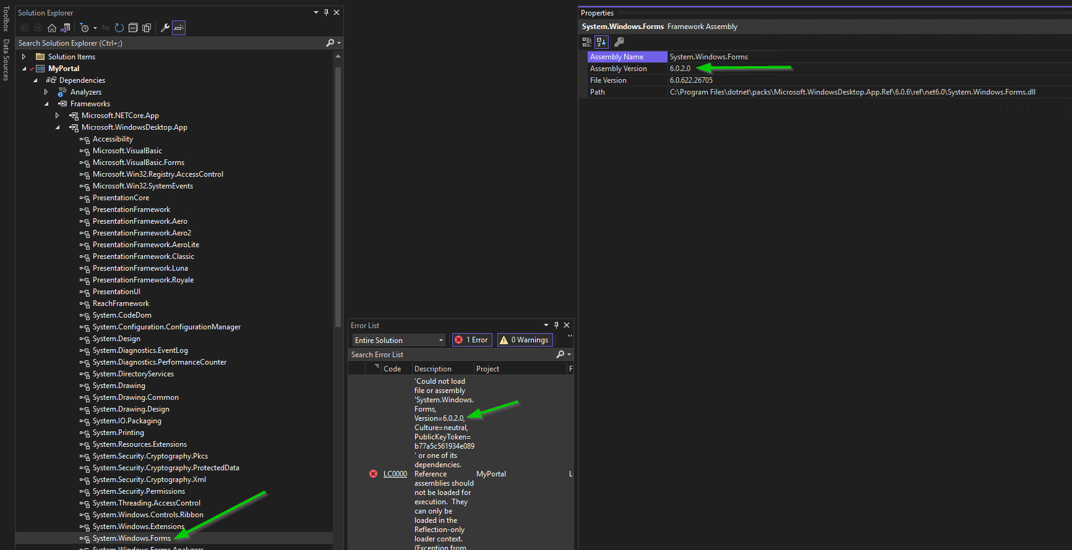Click the Show All Files icon

(x=147, y=28)
